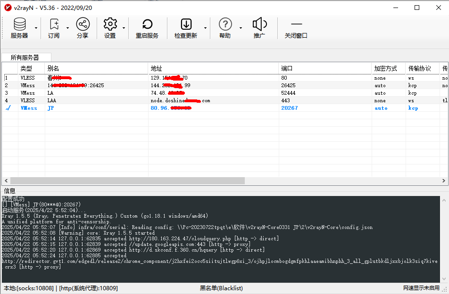Maximize the v2rayN window
Image resolution: width=449 pixels, height=294 pixels.
click(x=417, y=8)
